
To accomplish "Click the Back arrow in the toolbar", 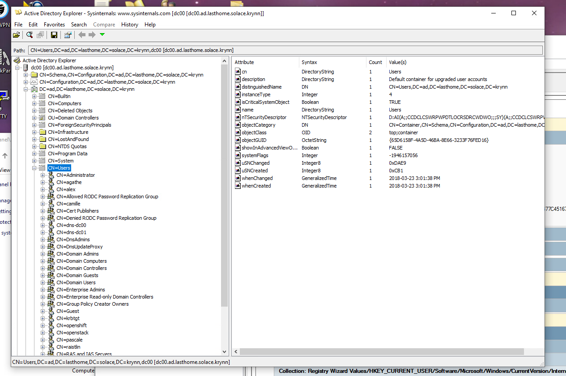I will coord(82,35).
